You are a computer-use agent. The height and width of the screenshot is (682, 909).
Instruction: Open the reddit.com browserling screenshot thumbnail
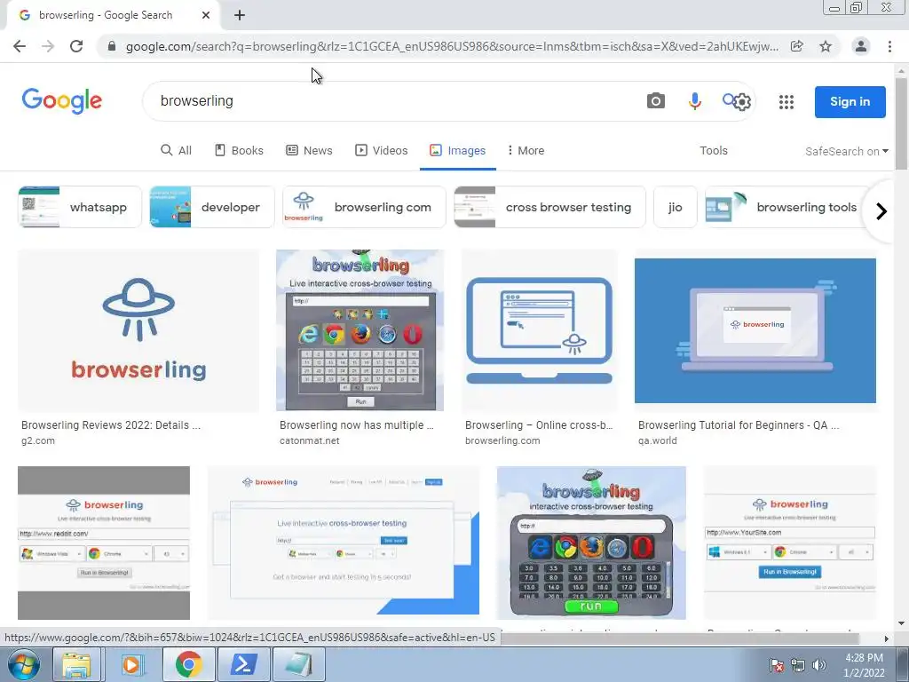[104, 543]
